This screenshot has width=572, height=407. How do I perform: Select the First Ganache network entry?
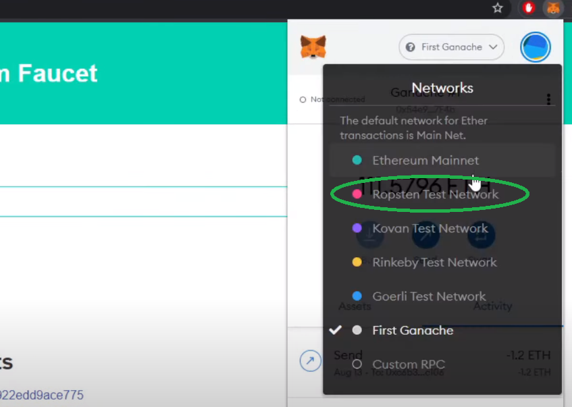click(x=442, y=331)
